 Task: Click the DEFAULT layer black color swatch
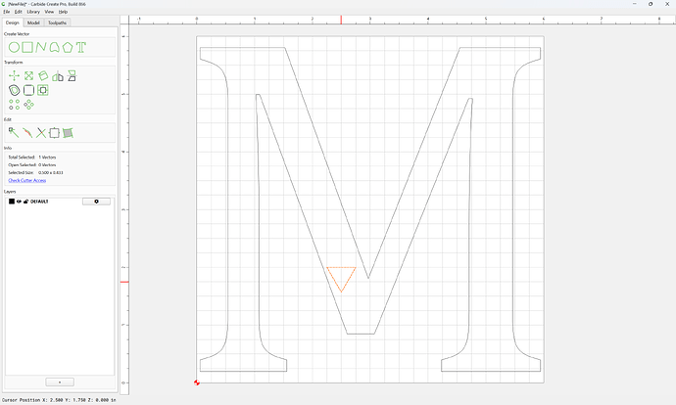[12, 202]
